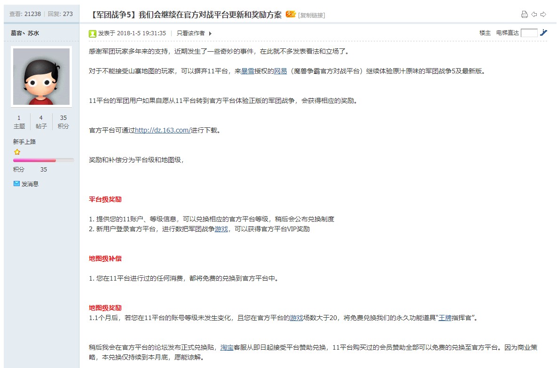The width and height of the screenshot is (557, 368).
Task: Click the envelope message icon
Action: (x=16, y=184)
